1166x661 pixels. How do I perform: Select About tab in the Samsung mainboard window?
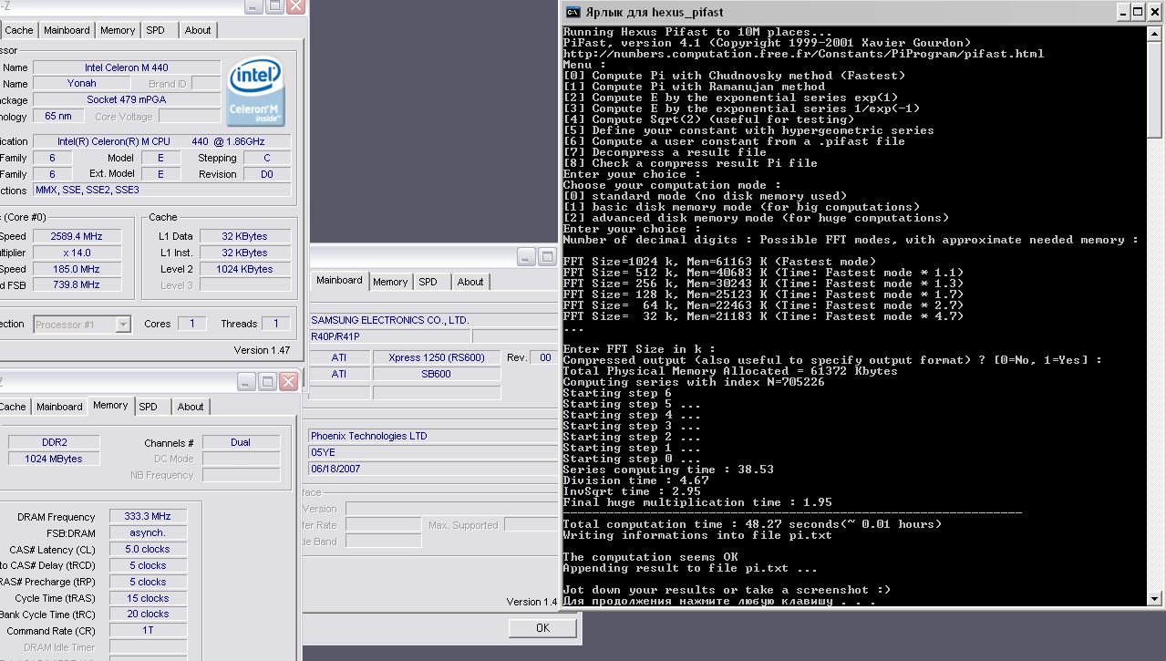tap(470, 282)
